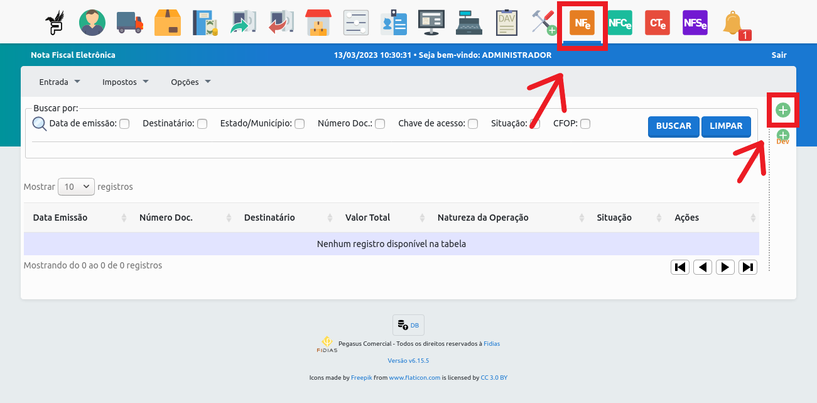Enable the Data de emissão checkbox
The width and height of the screenshot is (817, 403).
124,124
